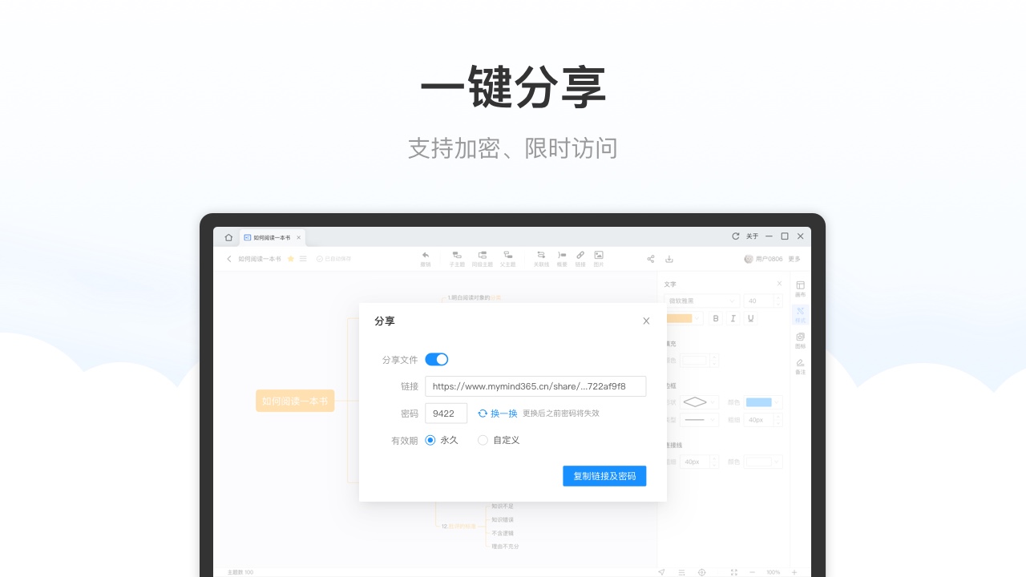Click the share link input field

click(535, 386)
